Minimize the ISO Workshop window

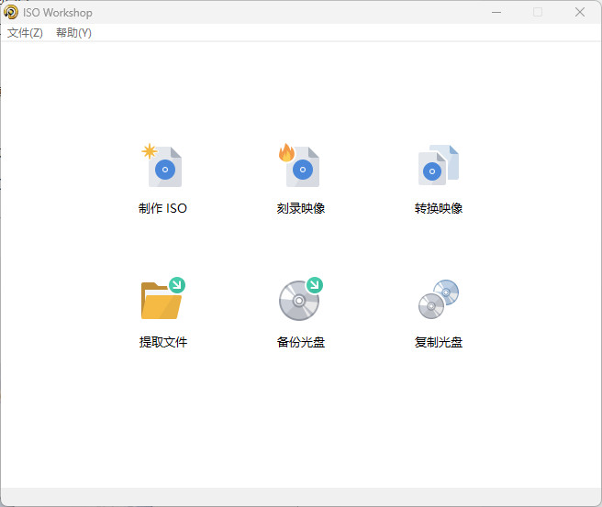(496, 12)
